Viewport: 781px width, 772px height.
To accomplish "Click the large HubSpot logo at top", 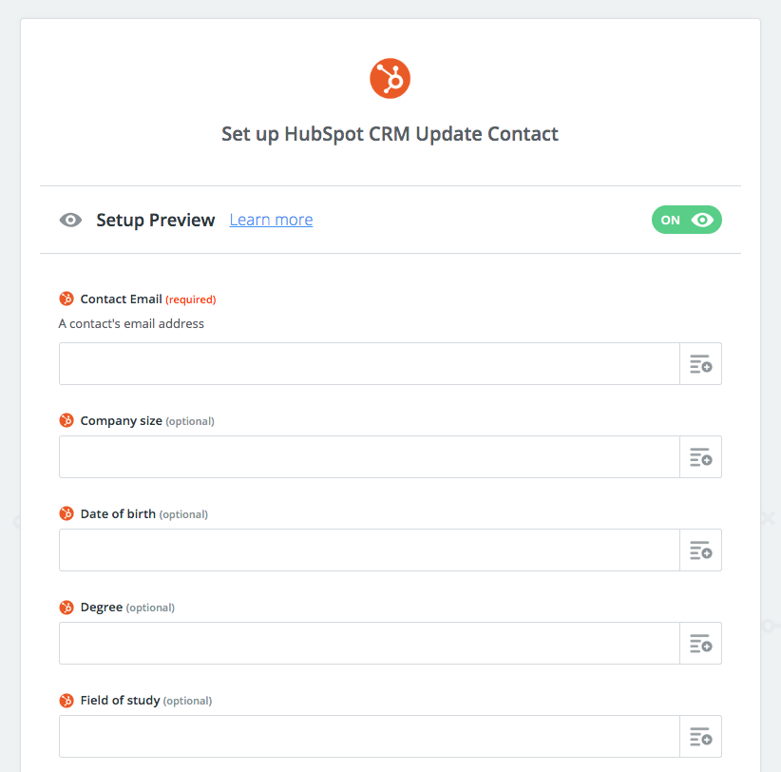I will (x=390, y=79).
